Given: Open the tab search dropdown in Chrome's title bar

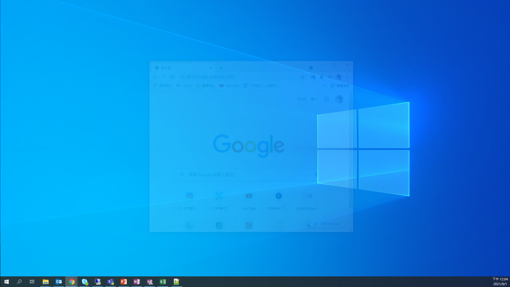Looking at the screenshot, I should 311,68.
